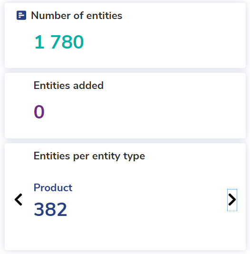The height and width of the screenshot is (254, 250).
Task: Go to previous entity type with left chevron
Action: [x=18, y=200]
